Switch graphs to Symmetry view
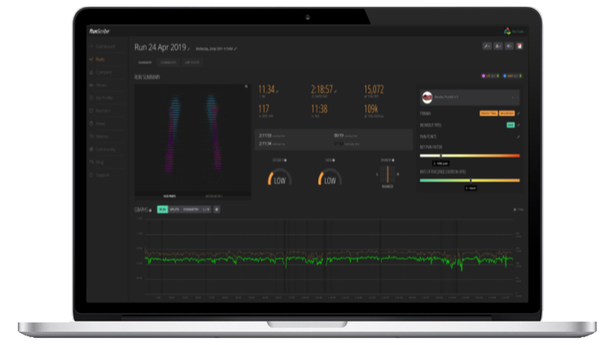The width and height of the screenshot is (613, 345). pyautogui.click(x=191, y=210)
